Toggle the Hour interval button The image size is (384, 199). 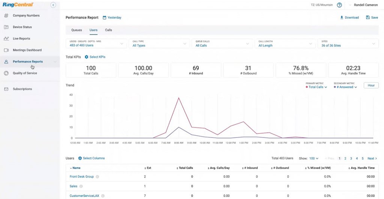[x=371, y=85]
